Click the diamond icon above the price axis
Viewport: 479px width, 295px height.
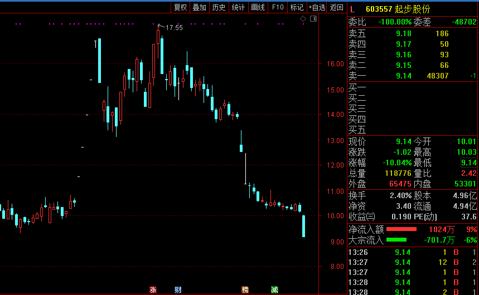[303, 18]
